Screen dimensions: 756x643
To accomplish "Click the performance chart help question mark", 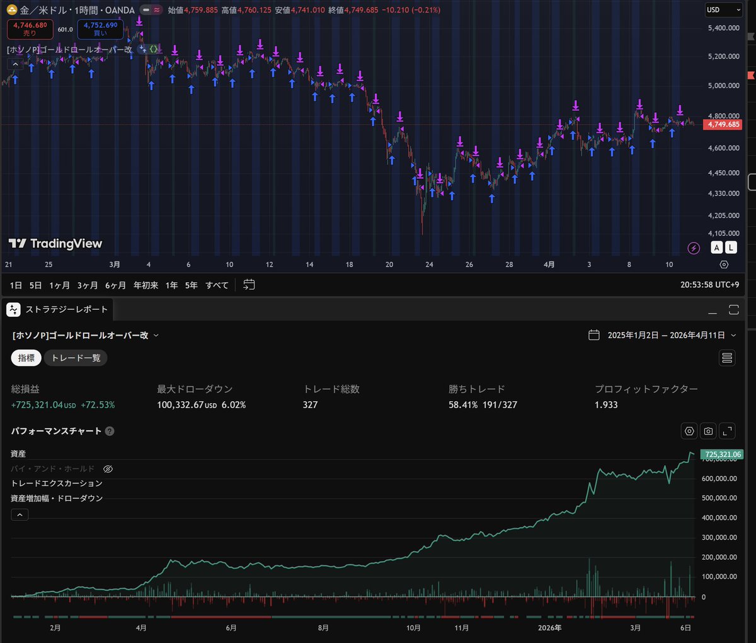I will pyautogui.click(x=110, y=431).
